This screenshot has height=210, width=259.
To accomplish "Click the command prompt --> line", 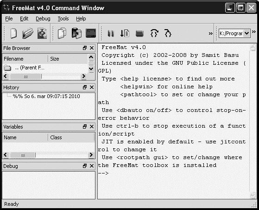I will click(x=103, y=173).
